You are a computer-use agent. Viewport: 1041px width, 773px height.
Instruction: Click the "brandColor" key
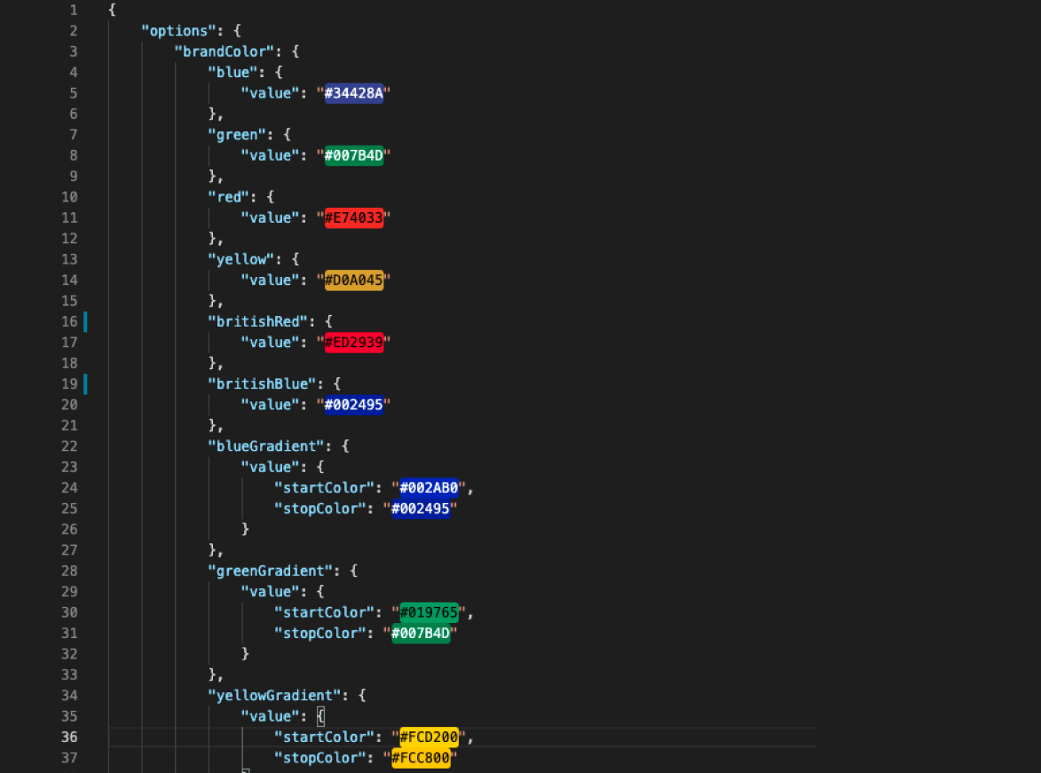(225, 51)
